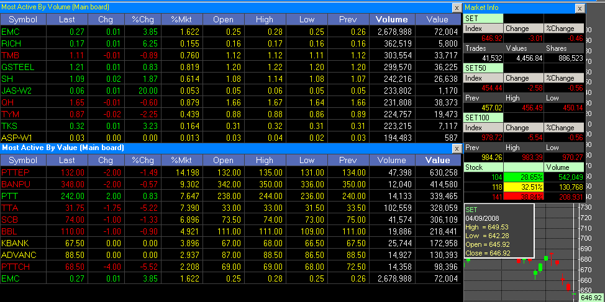This screenshot has width=605, height=302.
Task: Click the 04/09/2008 date in chart tooltip
Action: point(481,218)
